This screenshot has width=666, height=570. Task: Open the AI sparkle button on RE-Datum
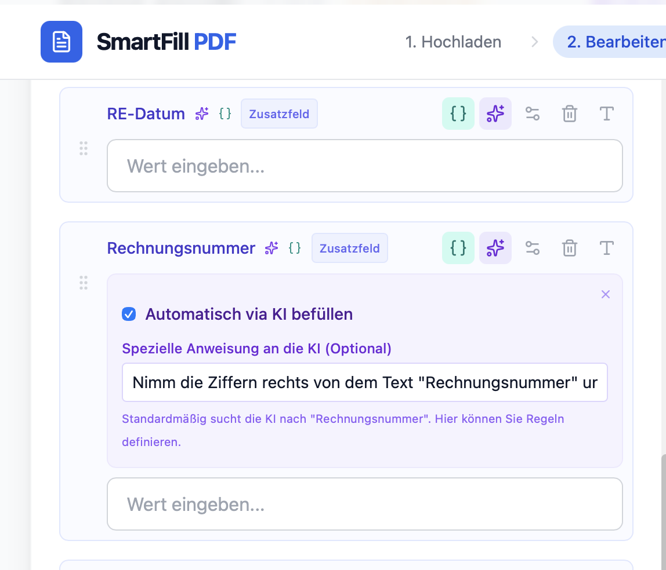tap(495, 114)
